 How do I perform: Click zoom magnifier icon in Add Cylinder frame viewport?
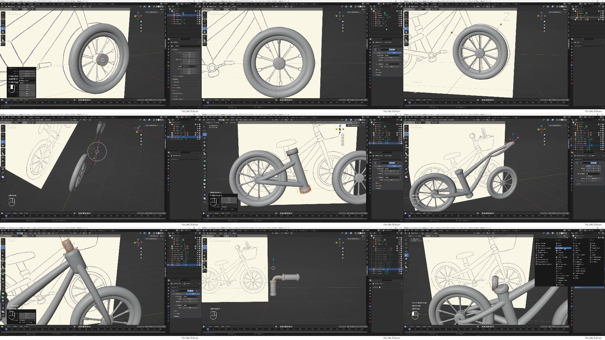tap(141, 22)
